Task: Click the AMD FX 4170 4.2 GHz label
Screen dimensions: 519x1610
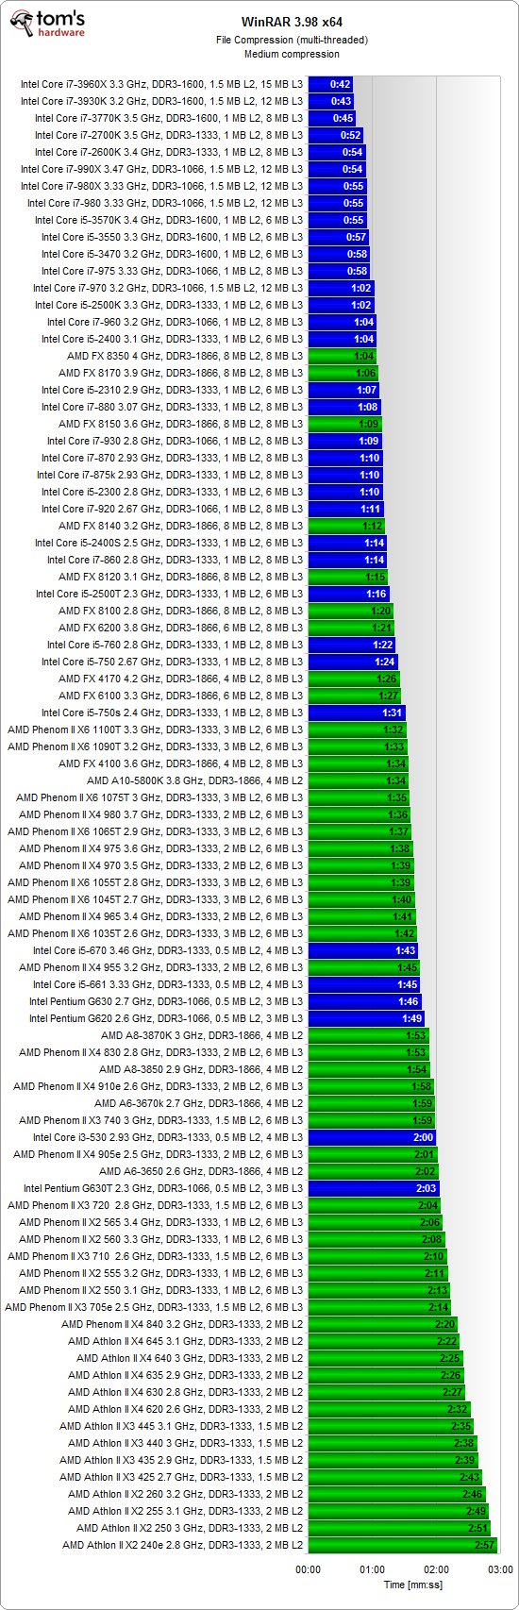Action: click(181, 679)
